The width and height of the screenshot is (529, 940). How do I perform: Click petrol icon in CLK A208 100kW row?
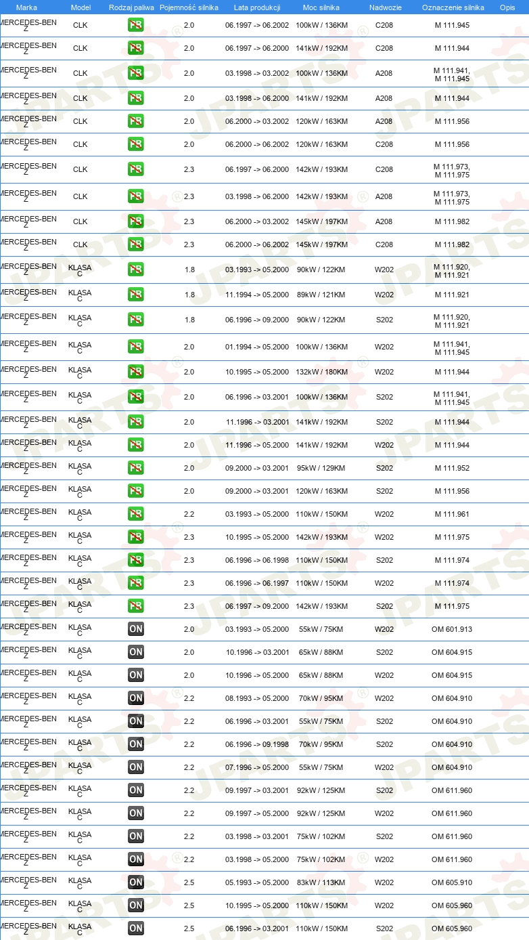pyautogui.click(x=136, y=73)
